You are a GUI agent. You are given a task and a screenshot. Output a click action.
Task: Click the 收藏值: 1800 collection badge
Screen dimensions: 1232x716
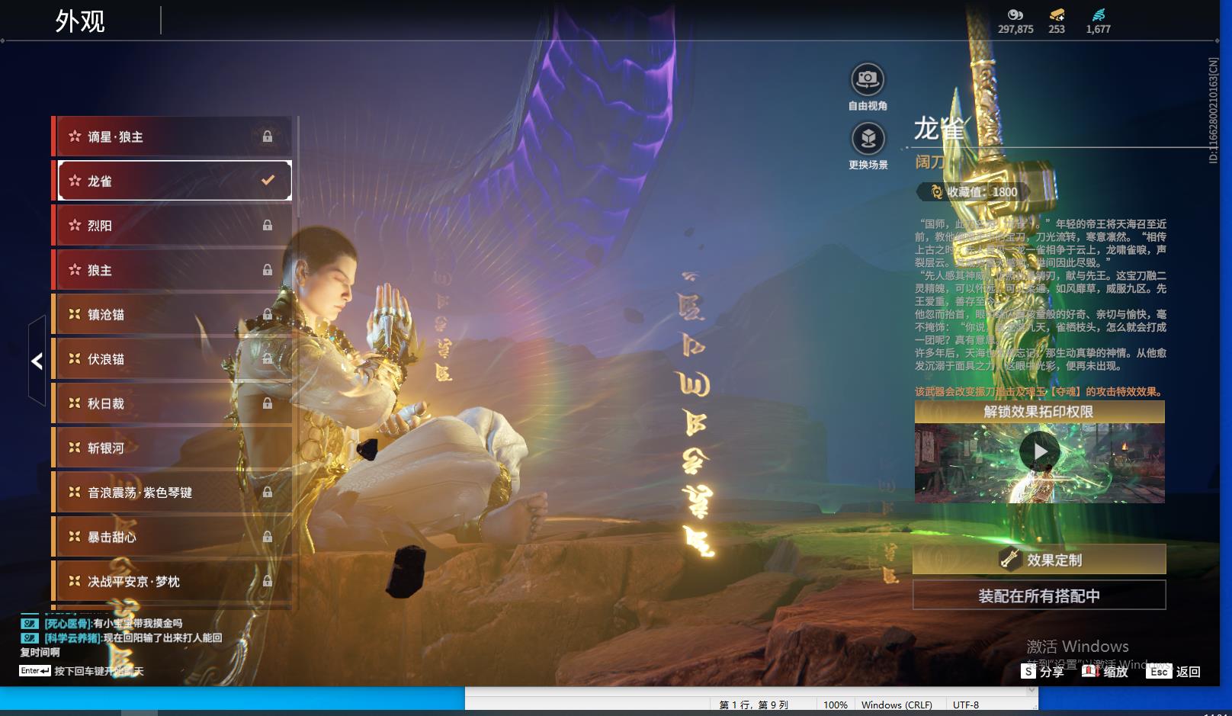click(x=974, y=192)
